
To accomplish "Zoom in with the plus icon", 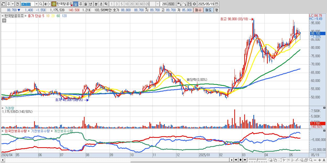I will coord(320,160).
